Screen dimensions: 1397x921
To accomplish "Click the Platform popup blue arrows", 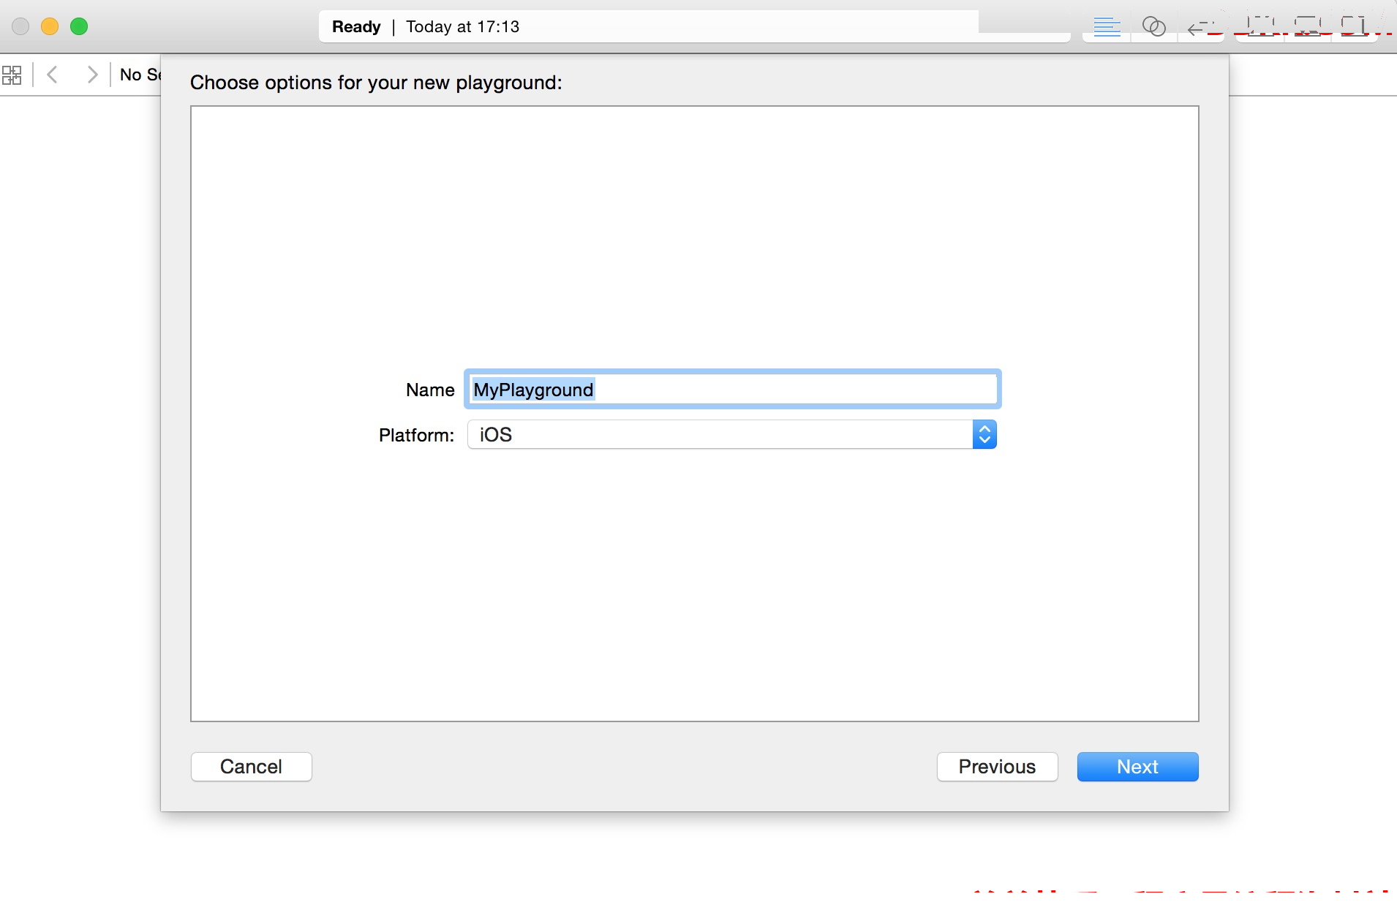I will 984,435.
